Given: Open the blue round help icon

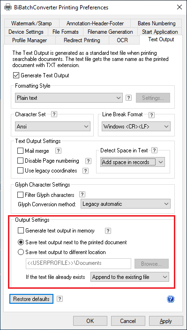Looking at the screenshot, I should 171,299.
